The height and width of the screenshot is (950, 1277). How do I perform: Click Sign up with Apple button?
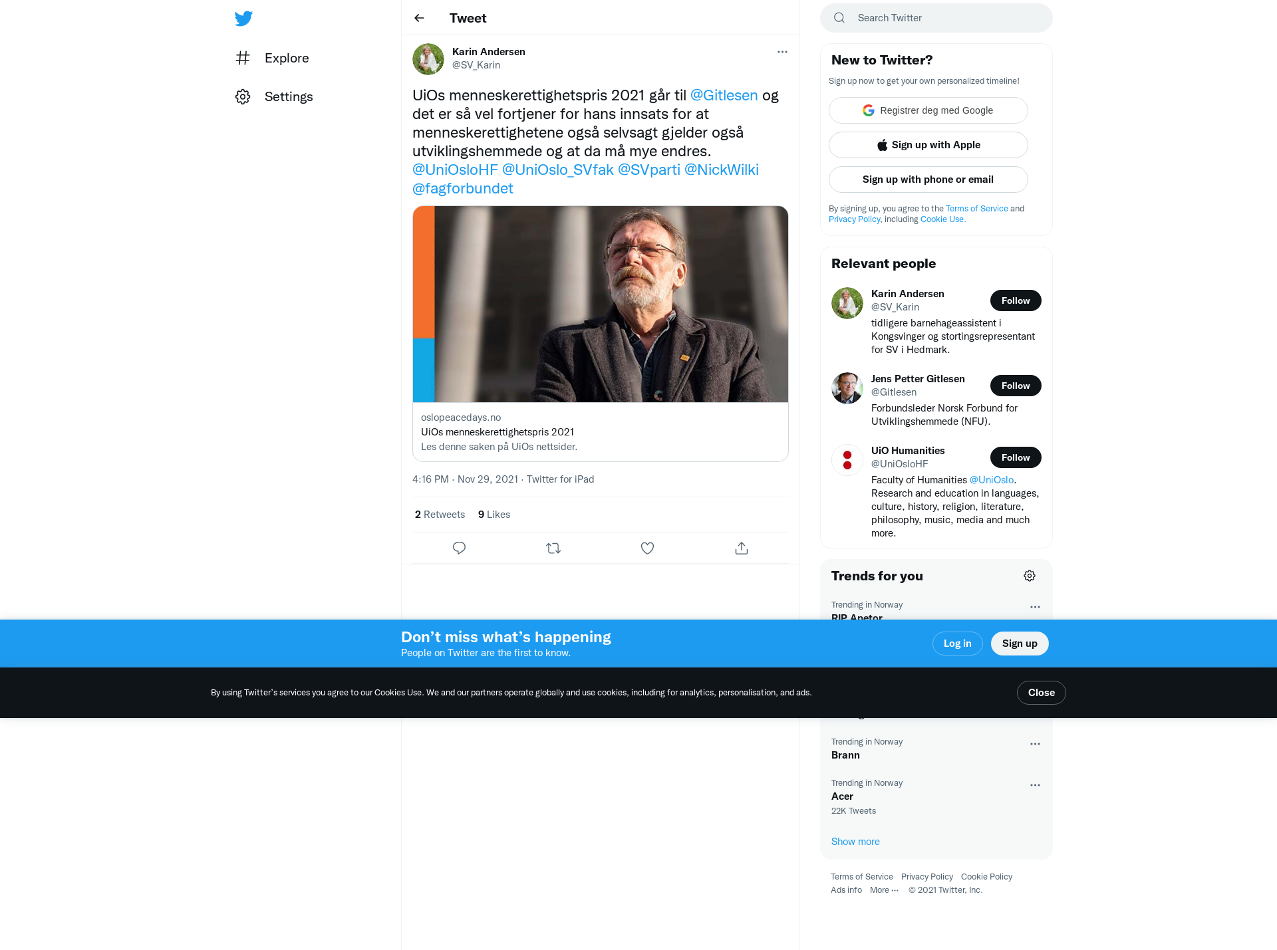[928, 145]
